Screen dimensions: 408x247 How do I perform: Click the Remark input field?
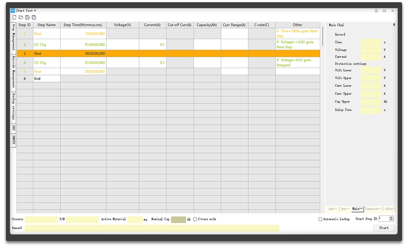tap(152, 228)
